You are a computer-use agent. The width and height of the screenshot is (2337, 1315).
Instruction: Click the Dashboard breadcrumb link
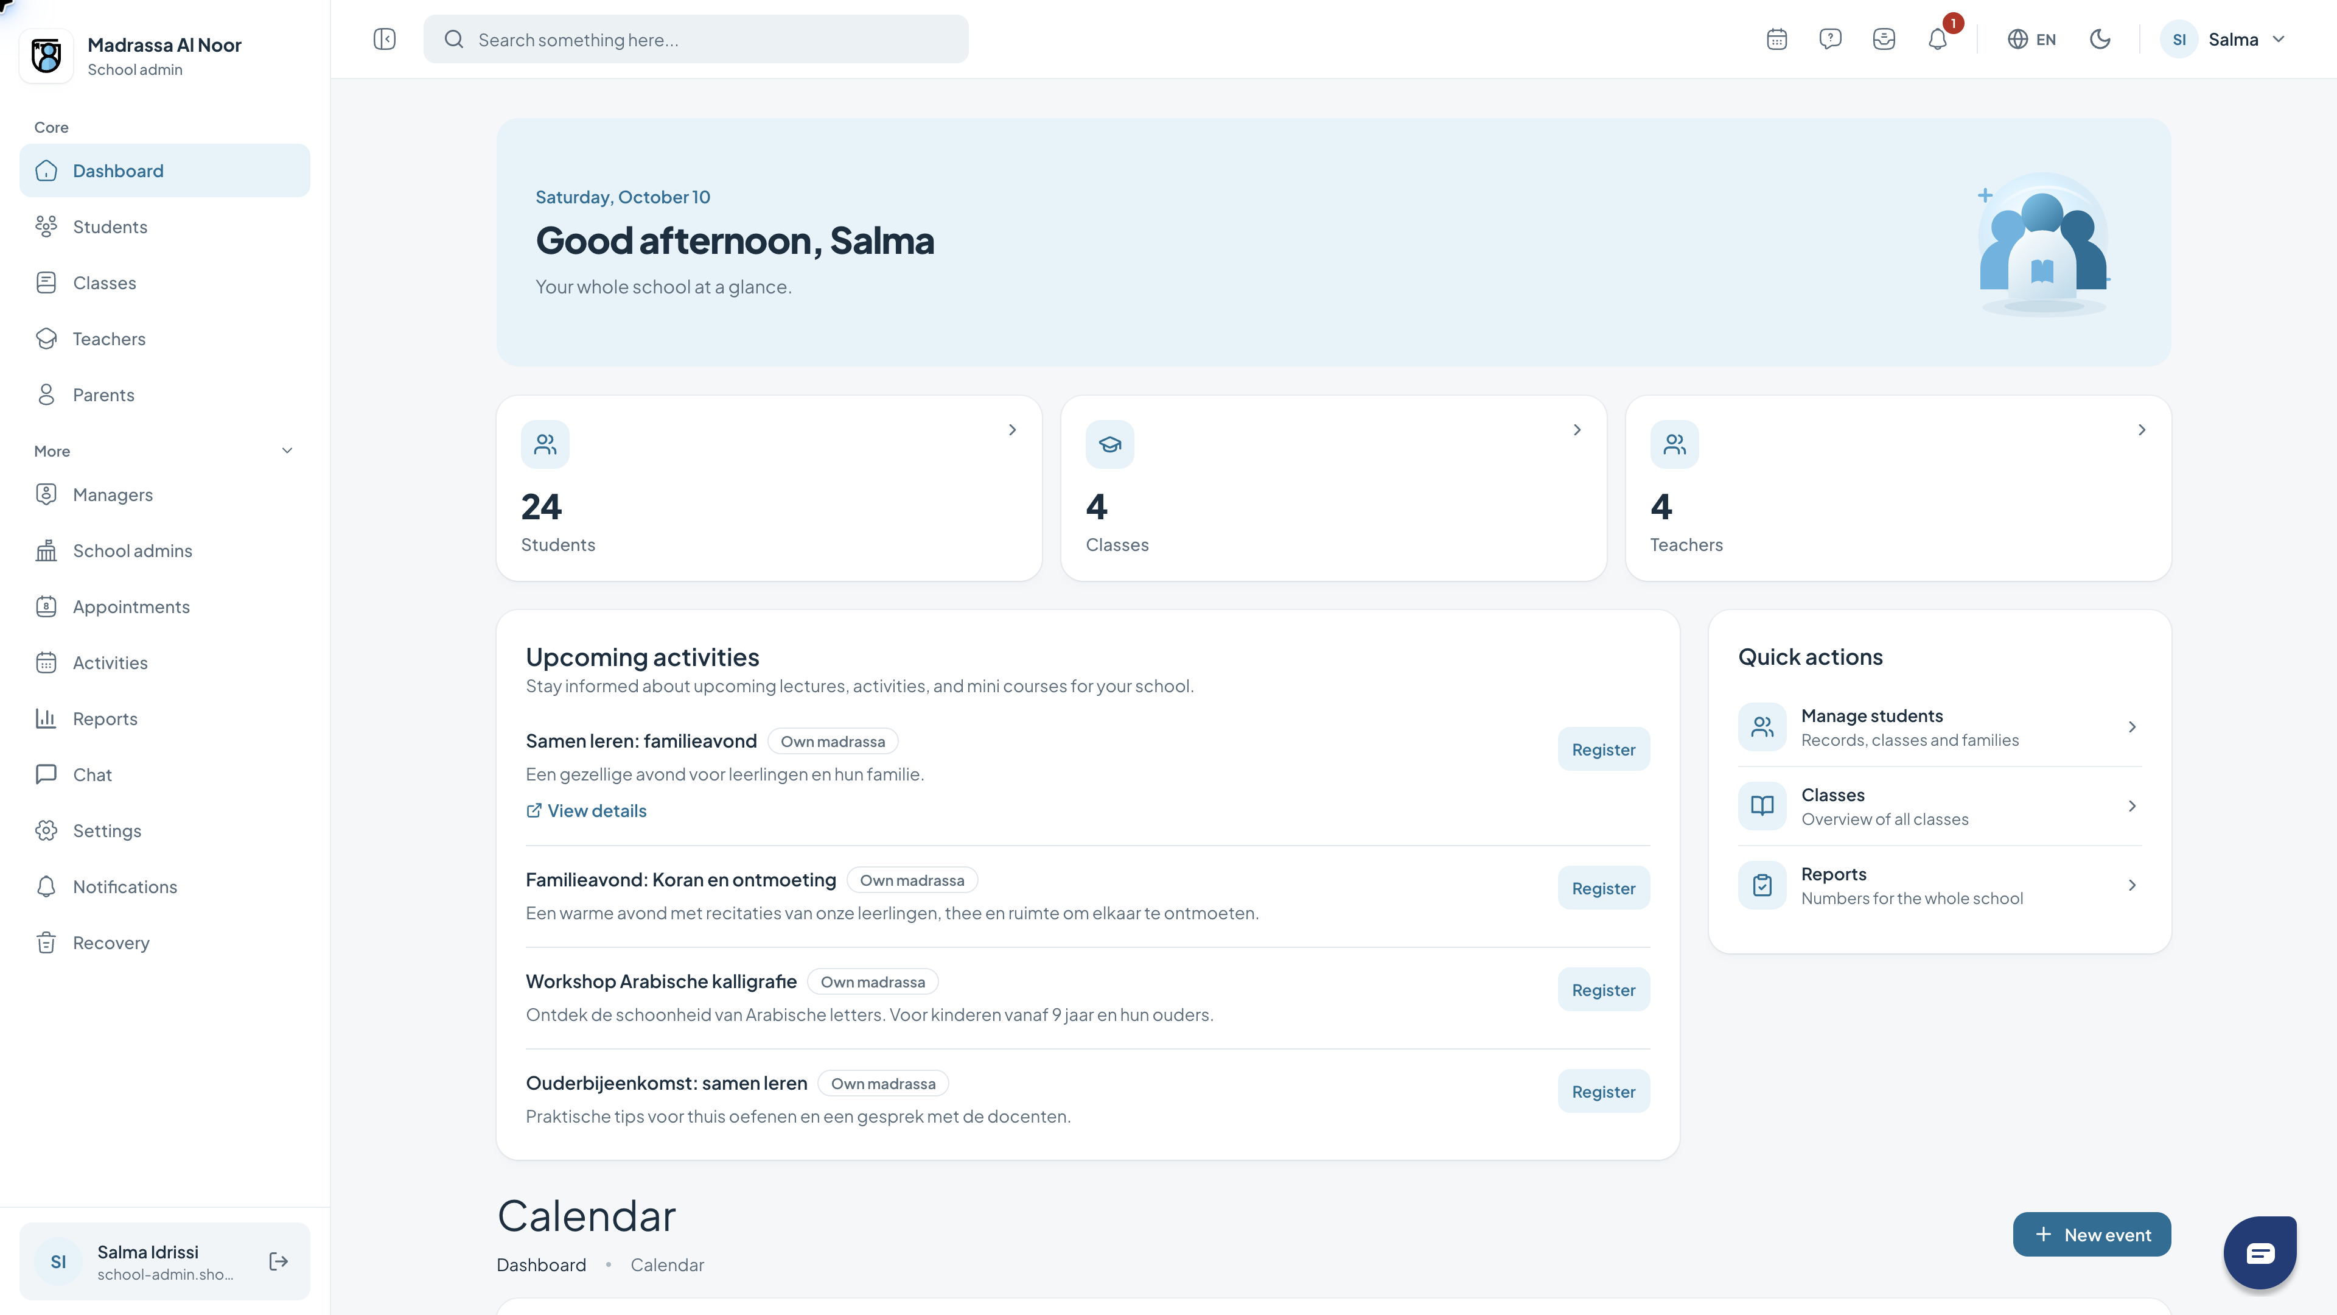540,1265
